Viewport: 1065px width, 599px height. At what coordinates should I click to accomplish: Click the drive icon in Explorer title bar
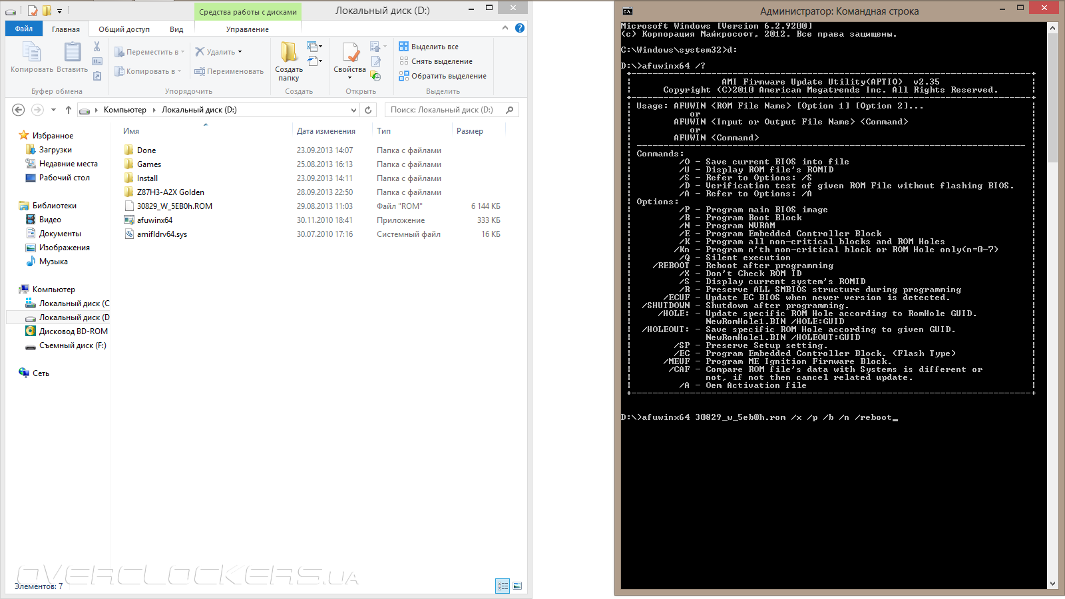11,11
